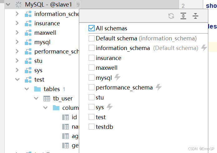The height and width of the screenshot is (153, 217).
Task: Collapse the tables folder node
Action: [x=27, y=89]
